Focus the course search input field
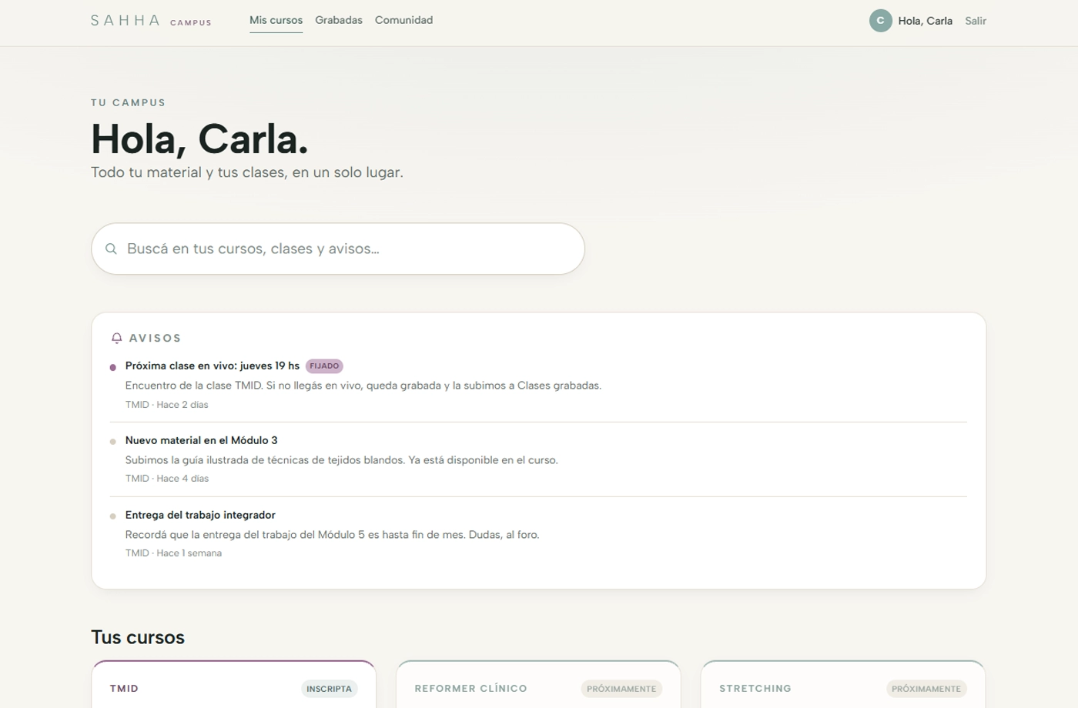Image resolution: width=1078 pixels, height=708 pixels. click(338, 249)
